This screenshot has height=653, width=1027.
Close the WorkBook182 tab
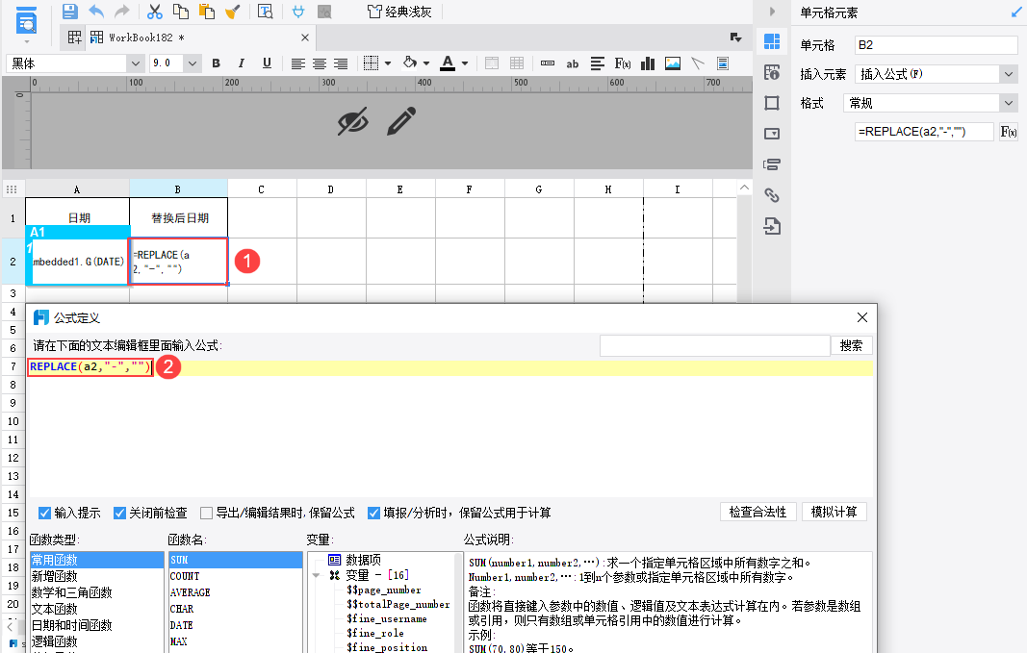(305, 38)
